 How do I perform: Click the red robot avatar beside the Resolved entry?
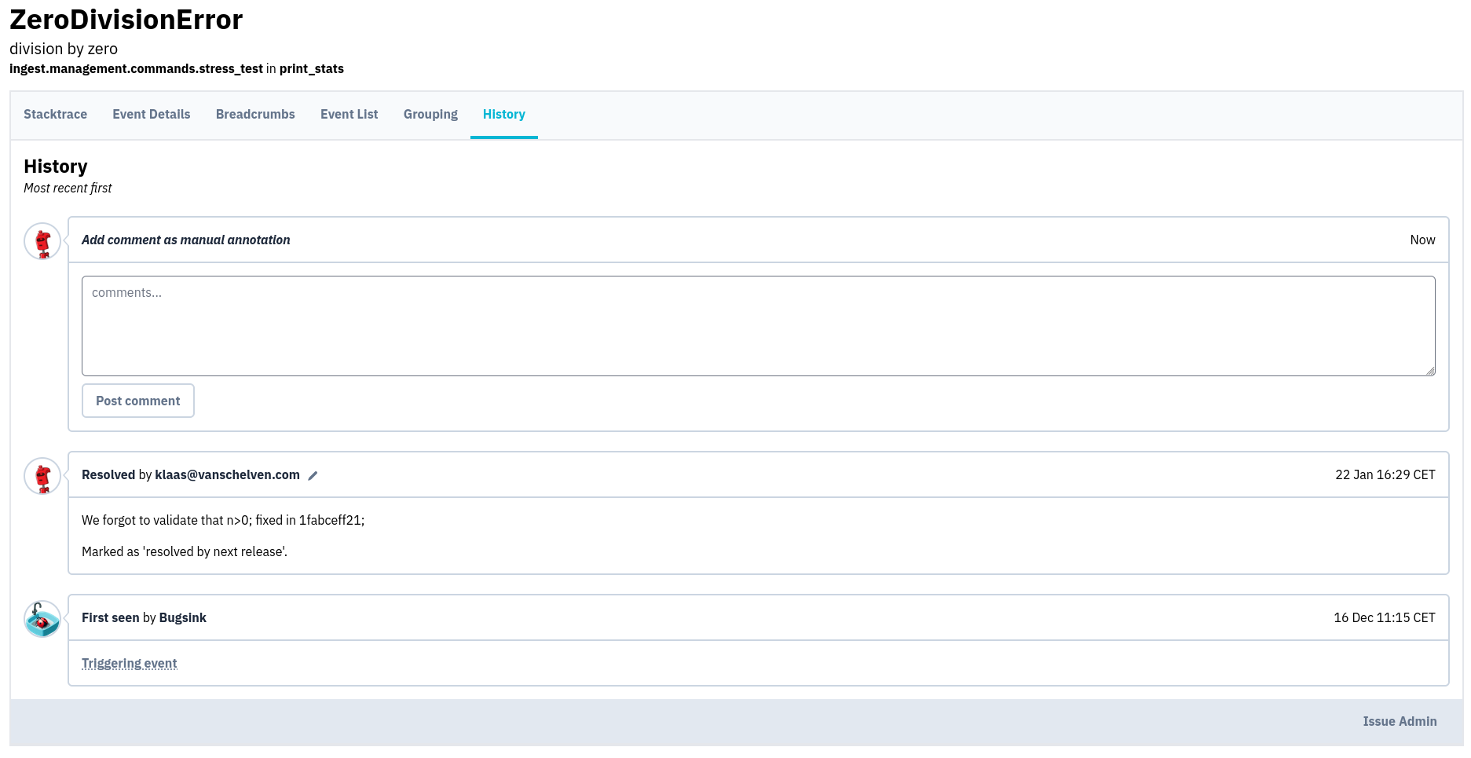coord(42,476)
